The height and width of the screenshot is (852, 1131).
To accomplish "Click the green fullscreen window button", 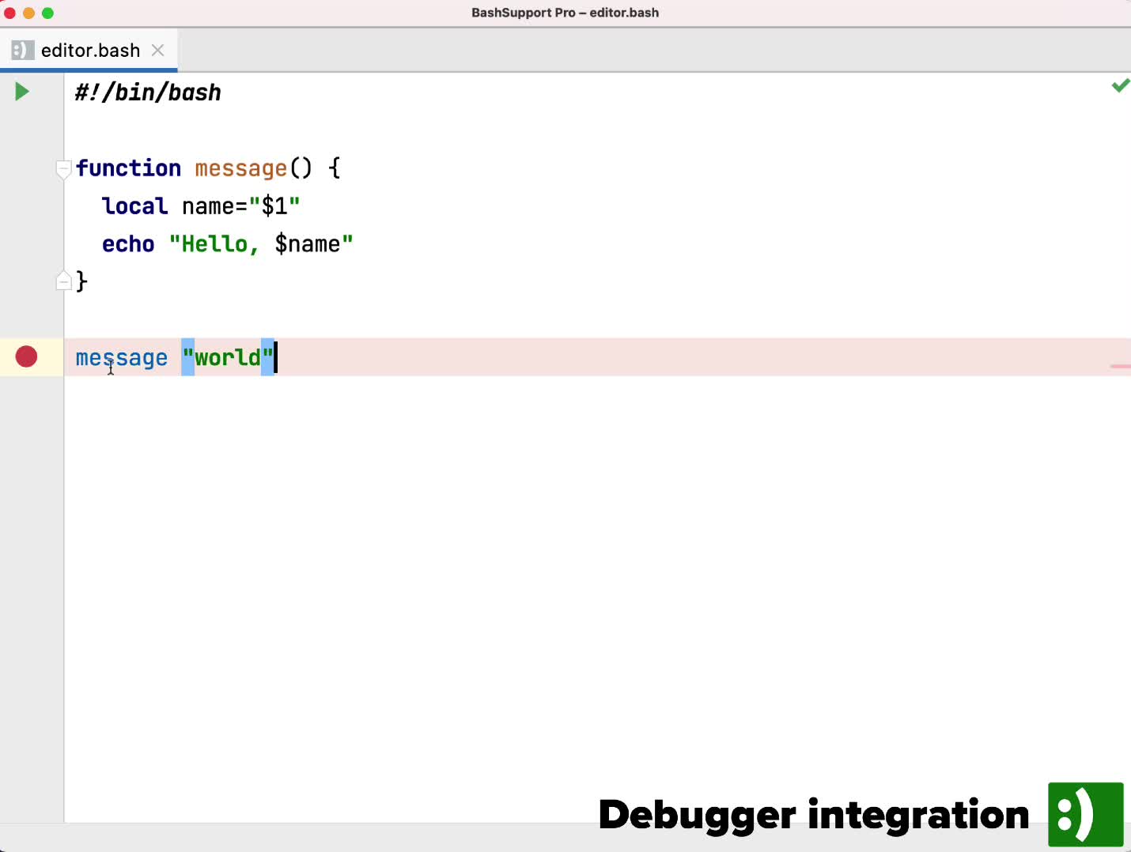I will click(x=48, y=13).
